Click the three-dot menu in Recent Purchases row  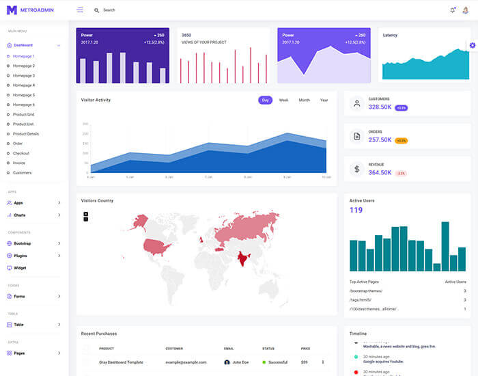coord(323,362)
